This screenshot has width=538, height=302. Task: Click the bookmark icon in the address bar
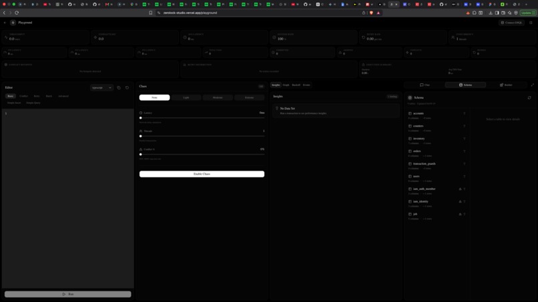click(151, 13)
